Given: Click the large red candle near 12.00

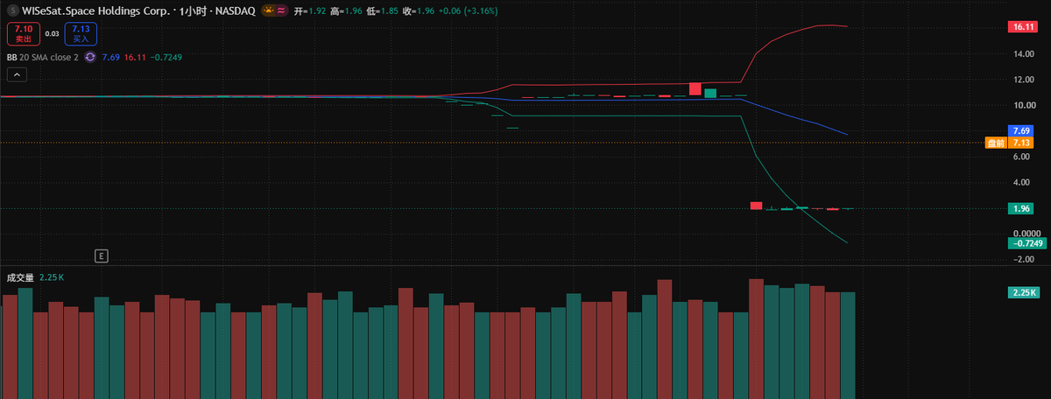Looking at the screenshot, I should pos(695,89).
